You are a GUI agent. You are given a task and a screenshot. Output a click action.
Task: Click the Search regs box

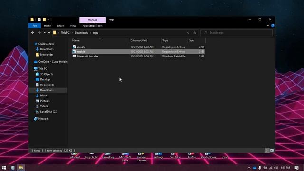237,33
